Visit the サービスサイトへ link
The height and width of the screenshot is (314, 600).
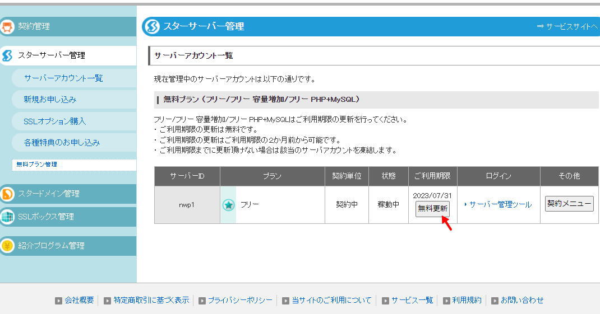point(567,26)
